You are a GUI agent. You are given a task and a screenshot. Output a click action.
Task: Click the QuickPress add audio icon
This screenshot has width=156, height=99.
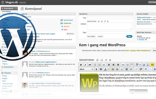click(105, 21)
